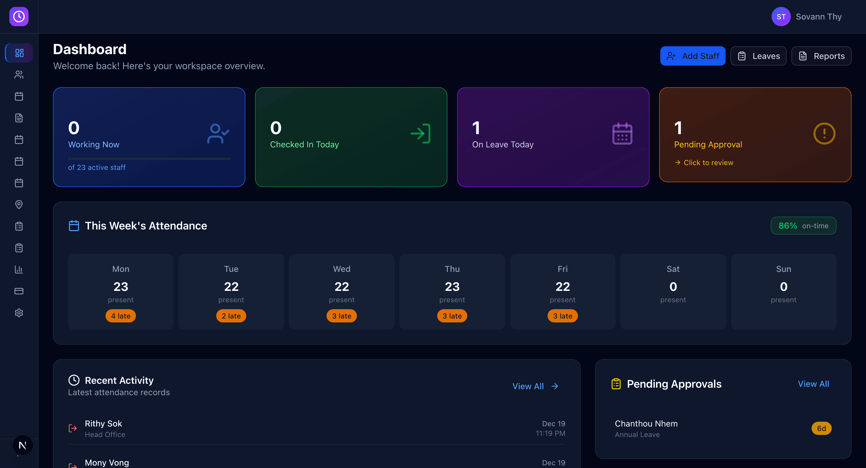Open the View All arrow under Recent Activity
Image resolution: width=866 pixels, height=468 pixels.
click(535, 386)
